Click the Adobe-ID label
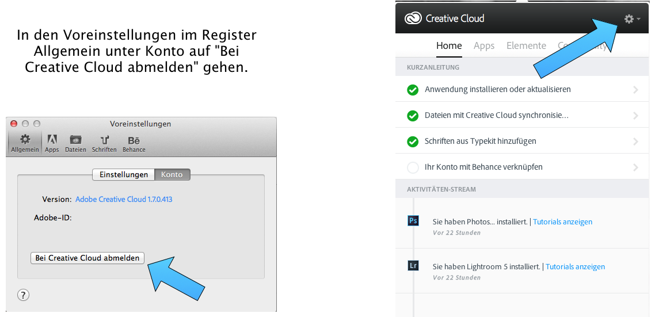Image resolution: width=655 pixels, height=317 pixels. 53,217
